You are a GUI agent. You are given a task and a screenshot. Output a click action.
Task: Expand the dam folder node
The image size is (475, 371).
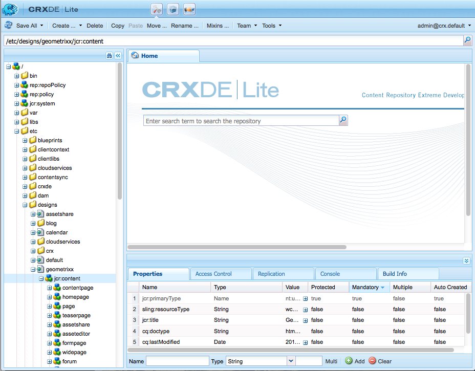pyautogui.click(x=25, y=195)
